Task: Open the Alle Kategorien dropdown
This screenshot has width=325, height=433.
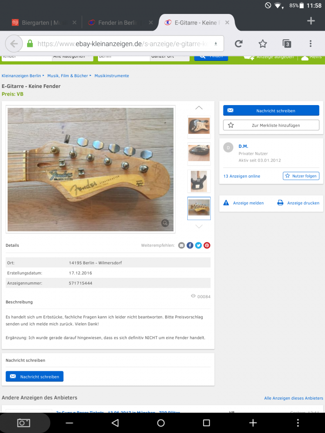Action: tap(72, 57)
